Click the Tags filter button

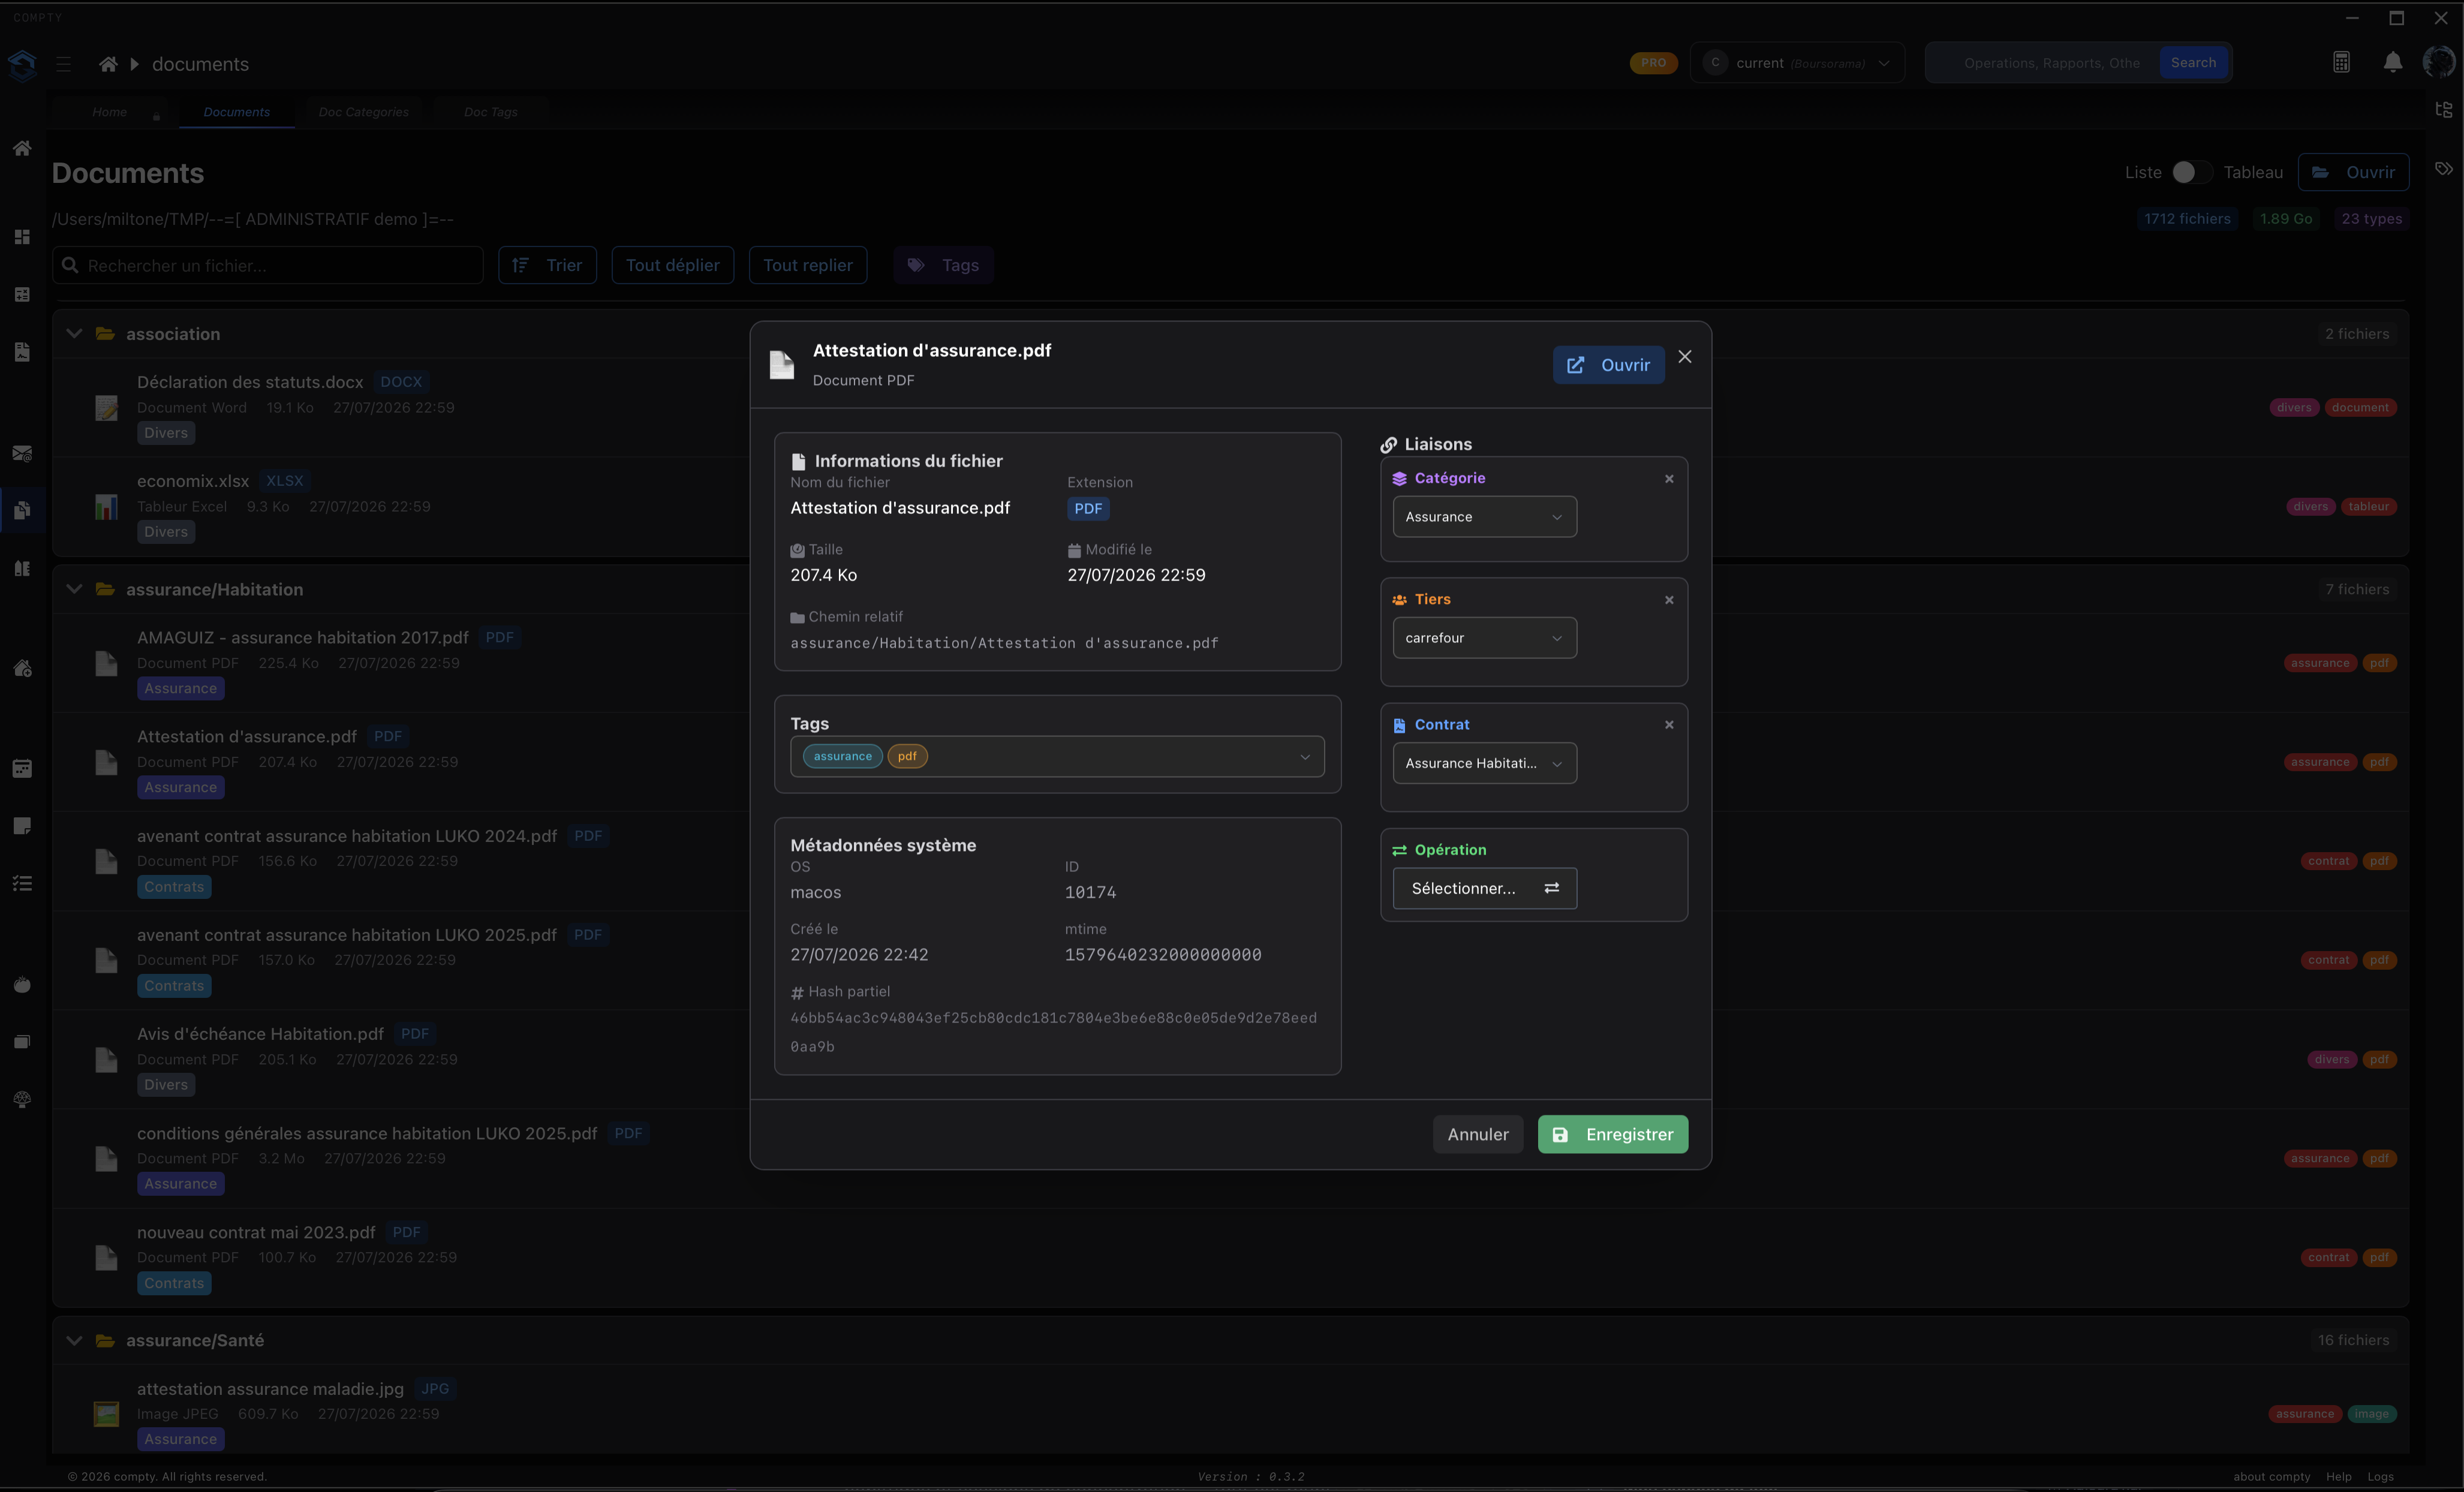coord(943,266)
